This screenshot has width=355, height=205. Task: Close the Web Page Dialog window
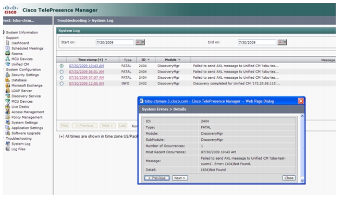[301, 101]
